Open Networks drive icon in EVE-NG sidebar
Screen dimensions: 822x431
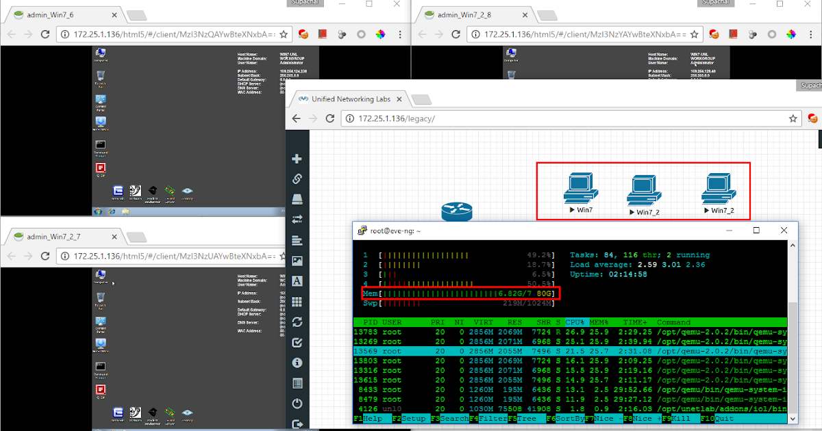(297, 199)
